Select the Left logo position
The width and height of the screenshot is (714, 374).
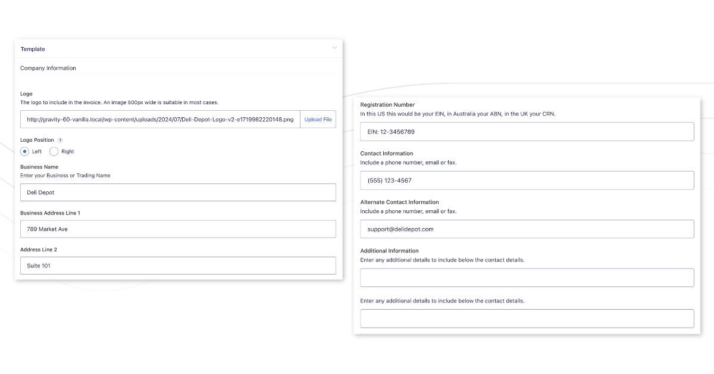[25, 151]
